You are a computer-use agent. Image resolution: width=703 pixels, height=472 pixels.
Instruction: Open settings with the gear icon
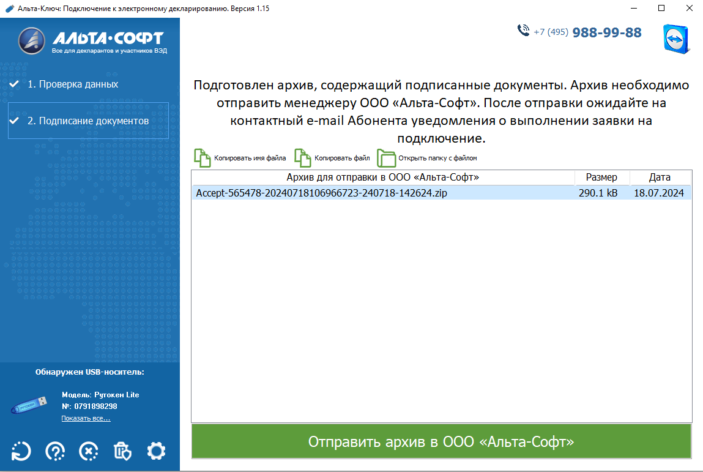click(156, 451)
